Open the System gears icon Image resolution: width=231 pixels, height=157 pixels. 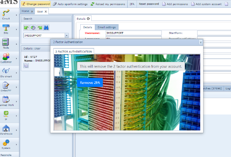pyautogui.click(x=6, y=142)
